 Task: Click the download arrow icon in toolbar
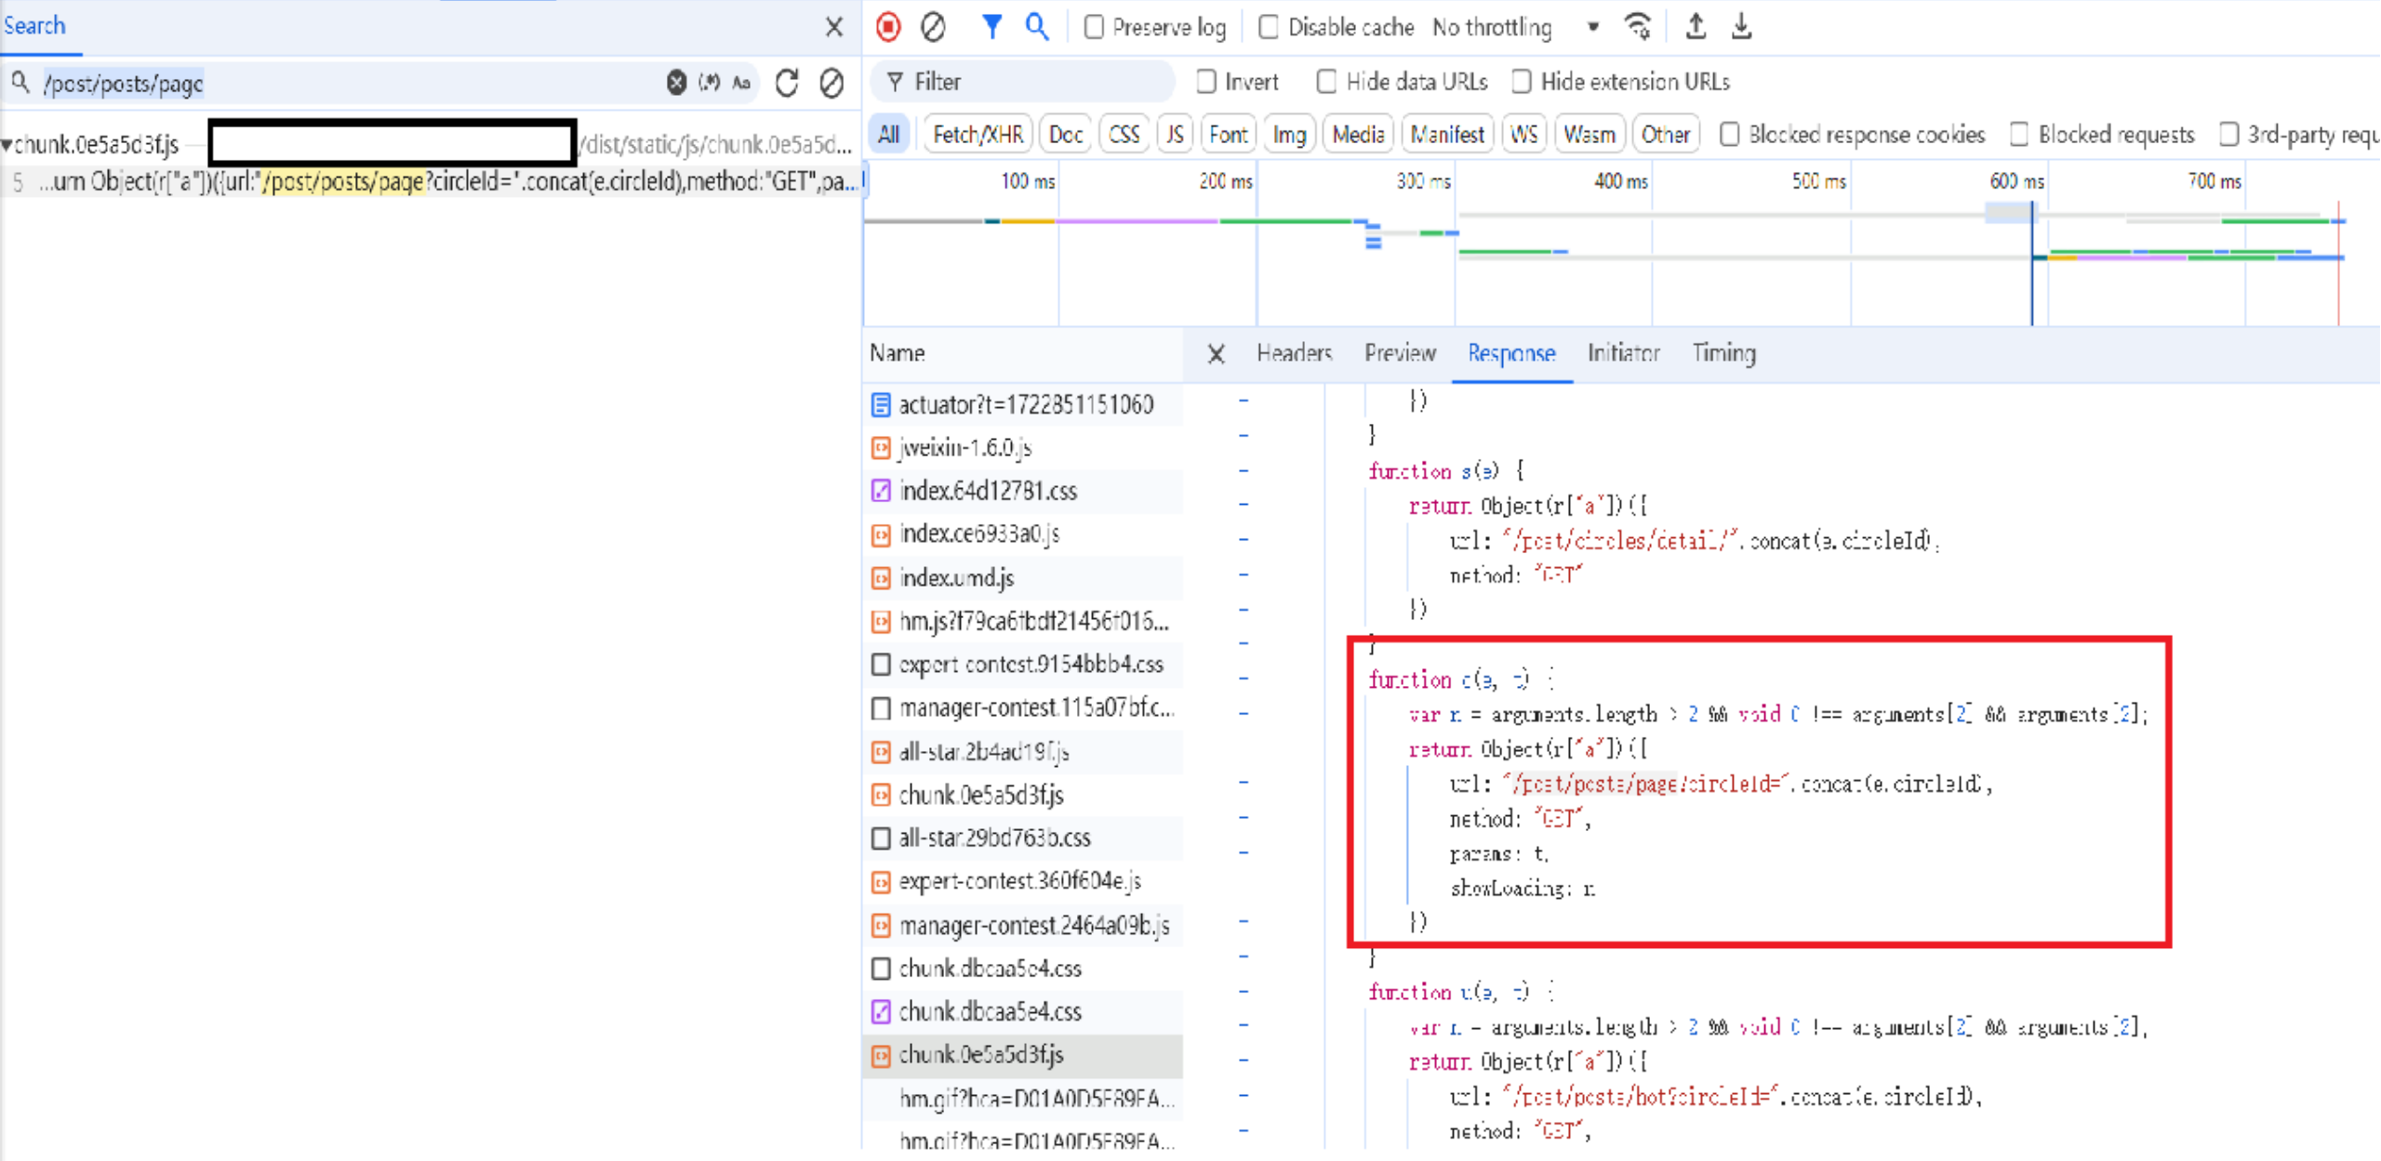point(1742,26)
